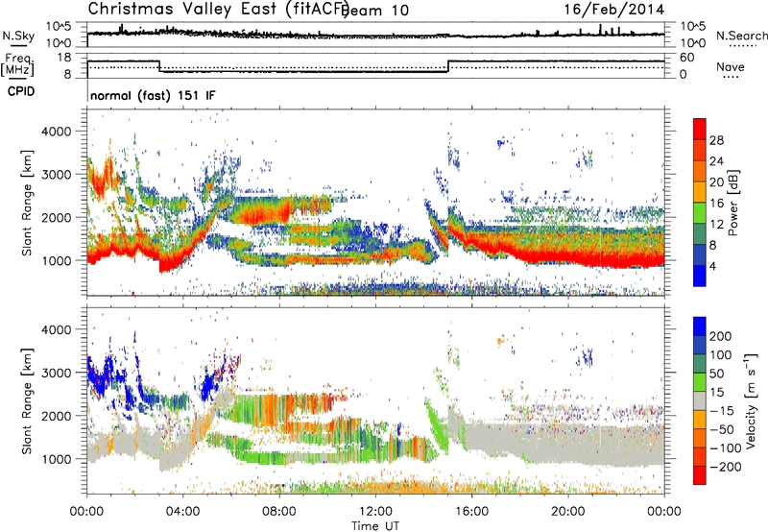Click the 'Power [dB]' color bar label
Image resolution: width=768 pixels, height=532 pixels.
[733, 203]
